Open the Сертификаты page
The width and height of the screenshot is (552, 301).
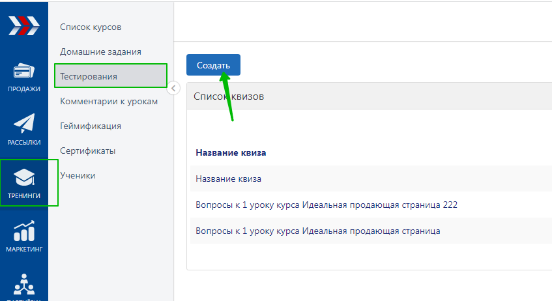coord(88,150)
